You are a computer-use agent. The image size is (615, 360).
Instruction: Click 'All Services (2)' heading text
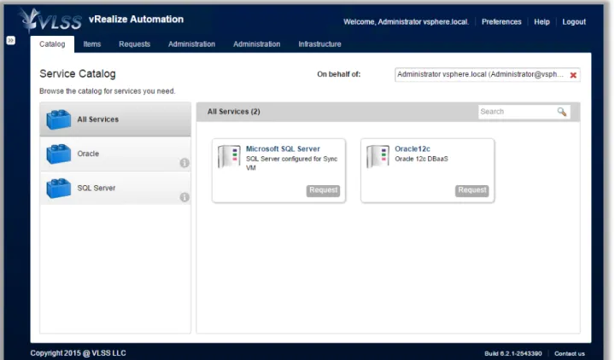click(x=234, y=112)
